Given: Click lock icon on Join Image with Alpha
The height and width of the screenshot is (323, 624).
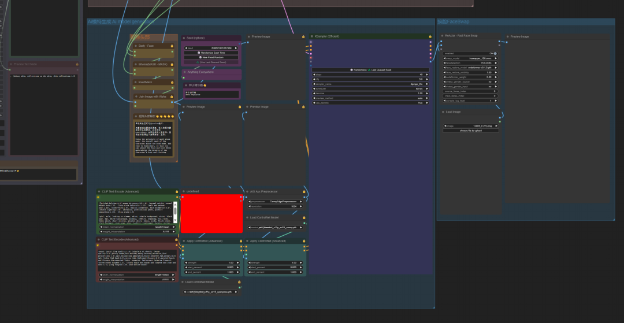Looking at the screenshot, I should point(172,96).
